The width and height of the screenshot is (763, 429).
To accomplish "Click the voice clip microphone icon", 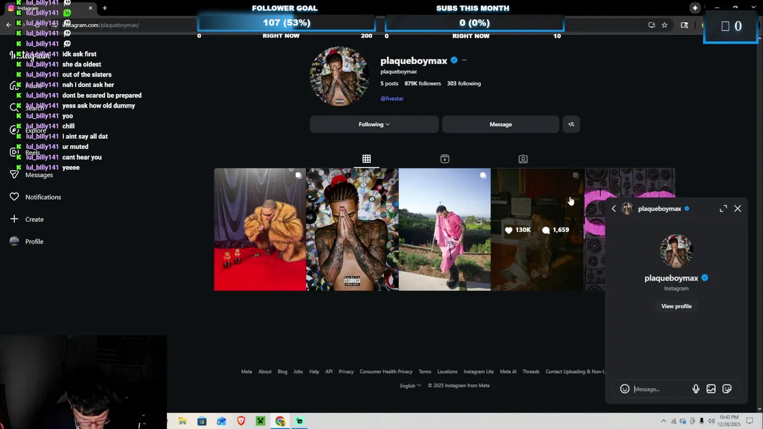I will point(696,389).
